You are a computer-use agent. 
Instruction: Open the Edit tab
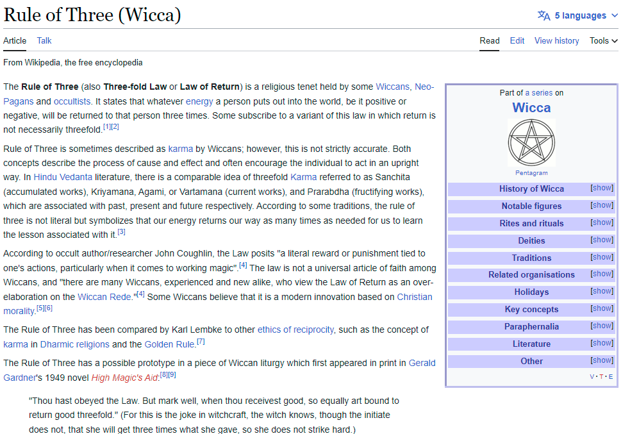click(517, 41)
